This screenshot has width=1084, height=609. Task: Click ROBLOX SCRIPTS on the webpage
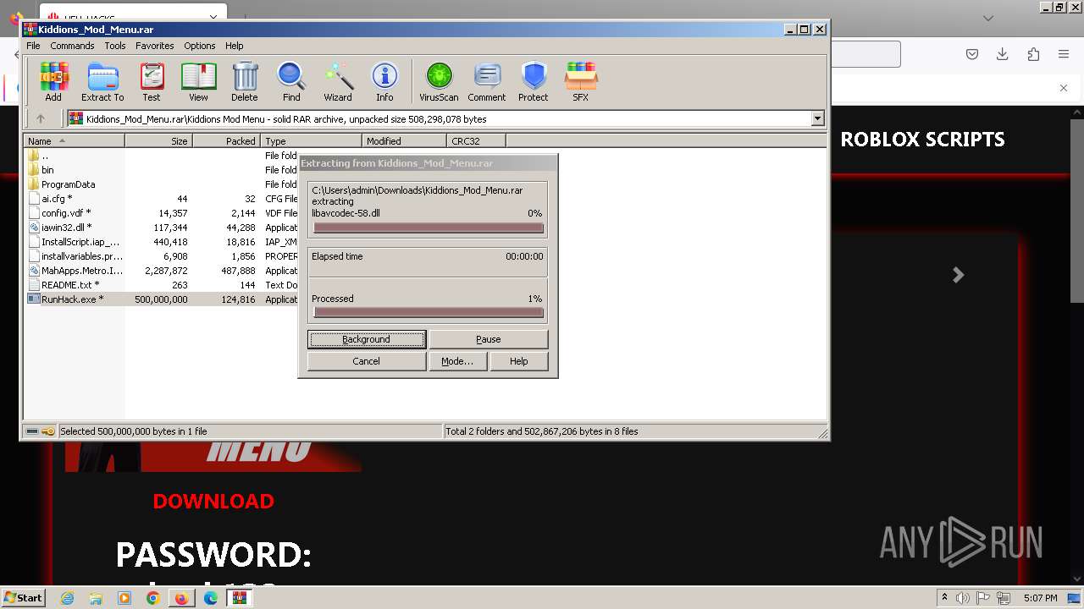click(x=922, y=140)
